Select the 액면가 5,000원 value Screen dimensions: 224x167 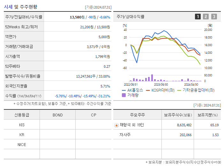(x=104, y=37)
